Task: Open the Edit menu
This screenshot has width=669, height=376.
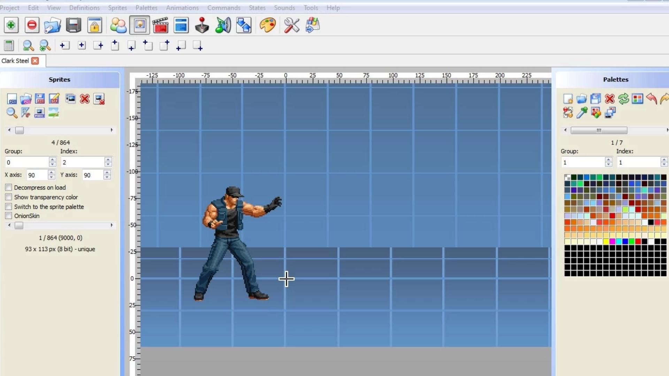Action: 33,8
